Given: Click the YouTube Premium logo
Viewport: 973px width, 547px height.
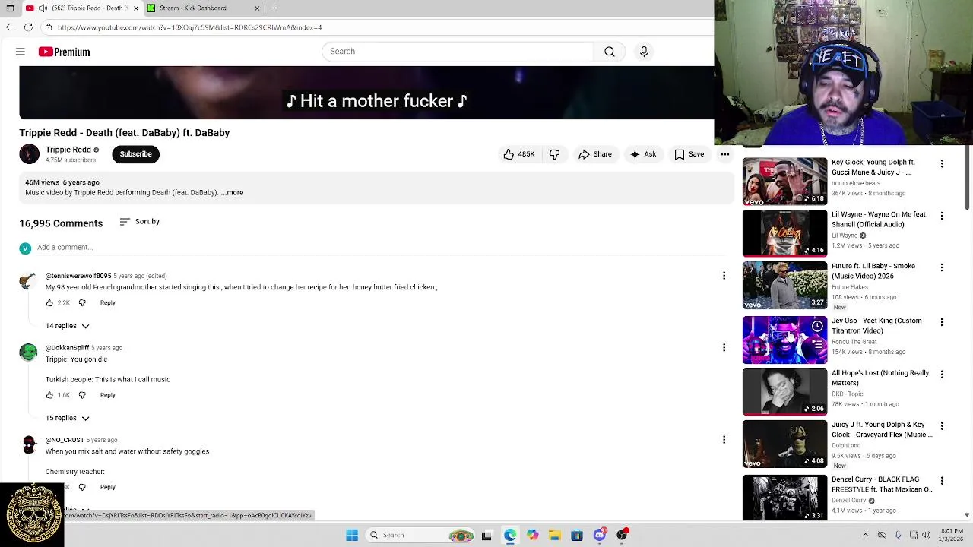Looking at the screenshot, I should (x=65, y=52).
